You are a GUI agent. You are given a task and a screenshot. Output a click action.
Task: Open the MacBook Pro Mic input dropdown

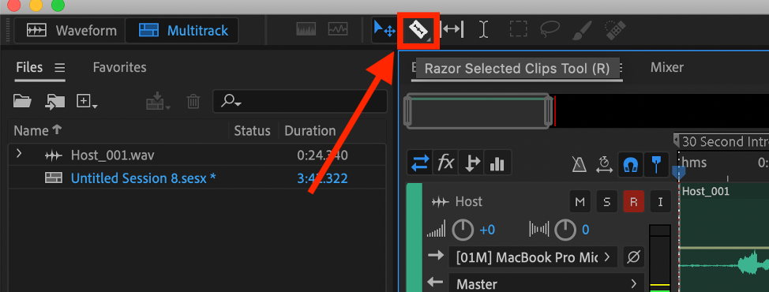point(534,256)
